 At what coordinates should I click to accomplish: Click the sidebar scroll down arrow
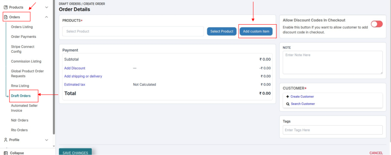coord(54,146)
